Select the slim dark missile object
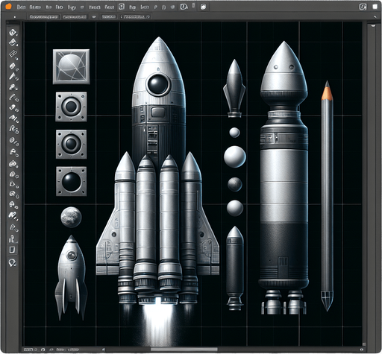The image size is (382, 354). (x=235, y=268)
